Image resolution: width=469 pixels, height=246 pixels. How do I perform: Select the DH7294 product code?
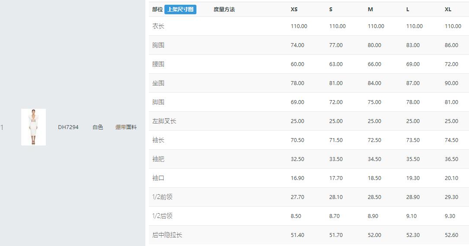(x=68, y=127)
